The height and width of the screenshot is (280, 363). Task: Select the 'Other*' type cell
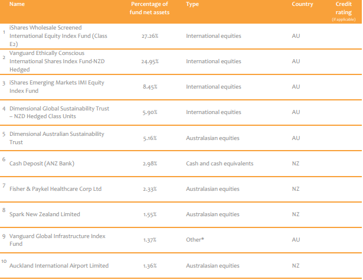(x=195, y=240)
